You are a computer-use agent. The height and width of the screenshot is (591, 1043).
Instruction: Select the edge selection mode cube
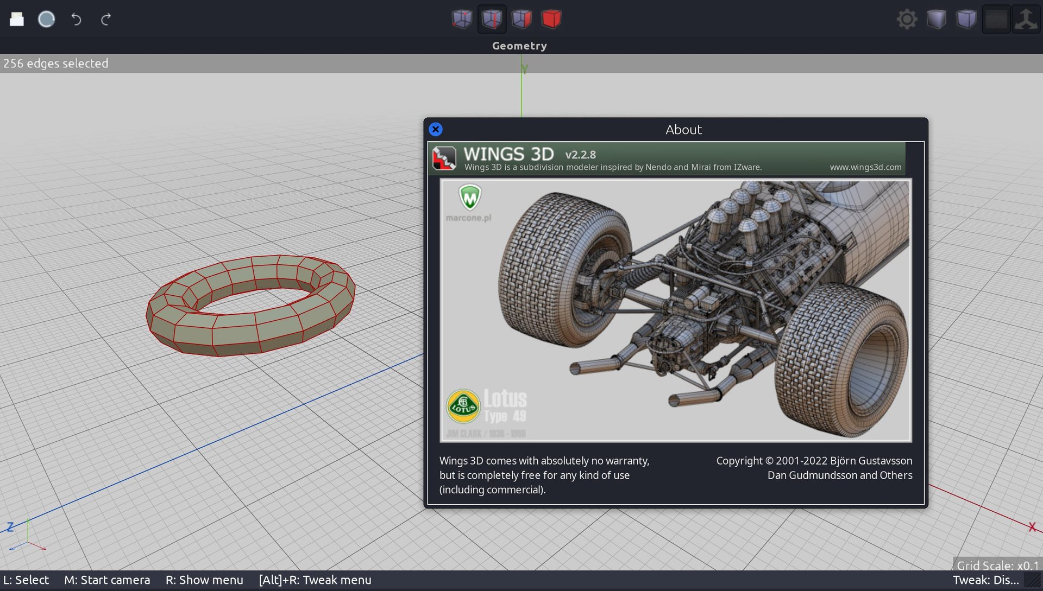pos(492,20)
